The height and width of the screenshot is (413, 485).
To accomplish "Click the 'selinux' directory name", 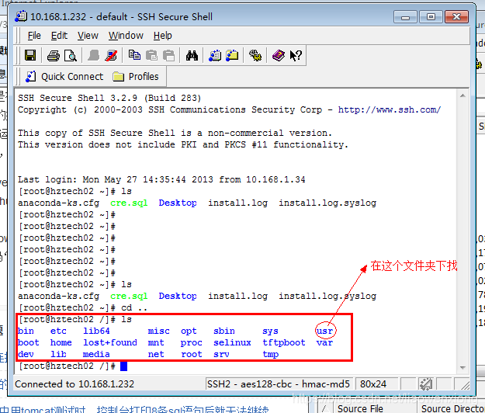I will coord(232,342).
